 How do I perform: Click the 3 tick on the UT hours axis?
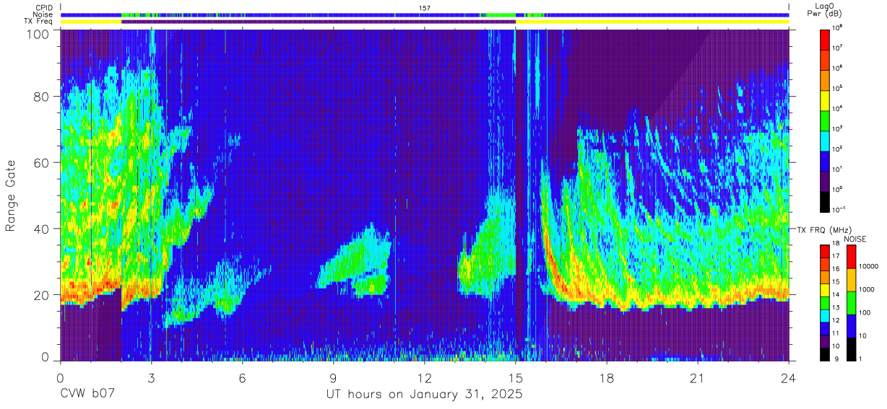(152, 378)
